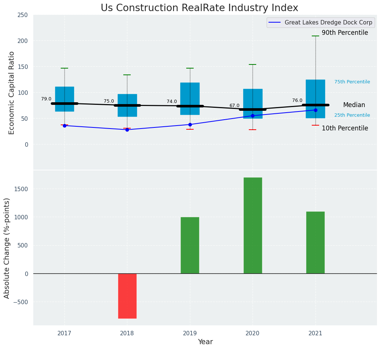Image resolution: width=381 pixels, height=349 pixels.
Task: Click the 2017 interquartile blue box
Action: click(64, 94)
